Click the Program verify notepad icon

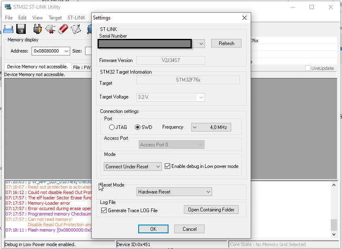pyautogui.click(x=76, y=29)
